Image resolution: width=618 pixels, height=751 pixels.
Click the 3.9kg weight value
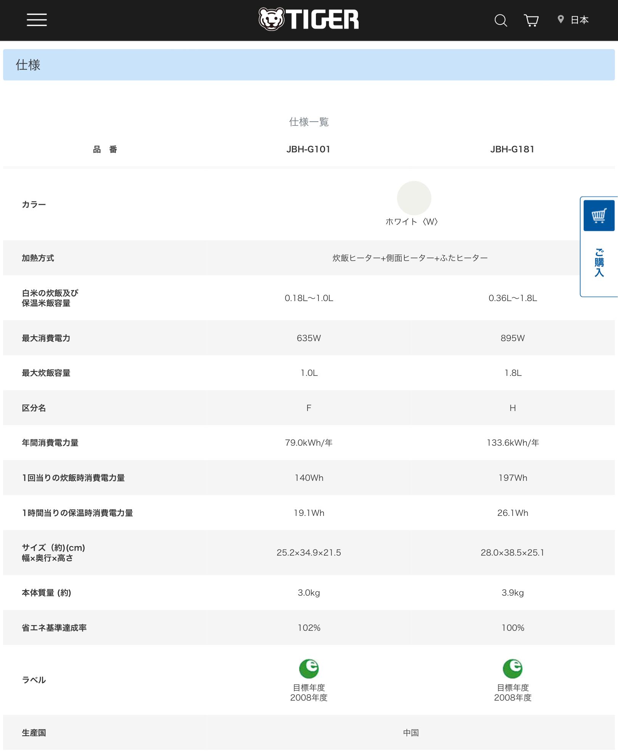click(x=513, y=593)
